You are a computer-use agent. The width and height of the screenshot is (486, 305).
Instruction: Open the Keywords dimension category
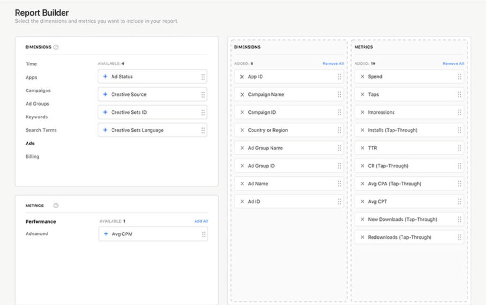pos(37,117)
